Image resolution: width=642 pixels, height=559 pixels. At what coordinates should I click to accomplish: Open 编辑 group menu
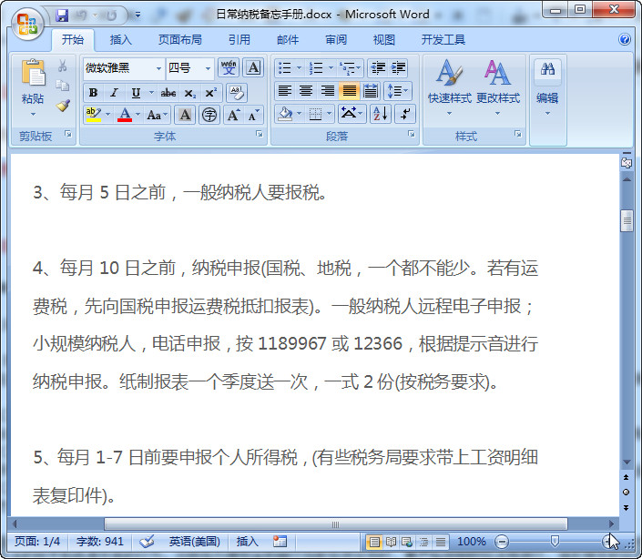(547, 87)
